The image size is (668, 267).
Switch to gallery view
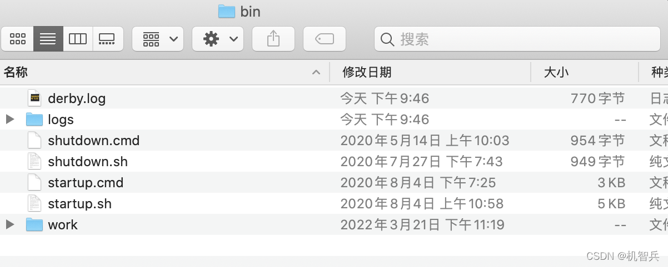tap(107, 39)
